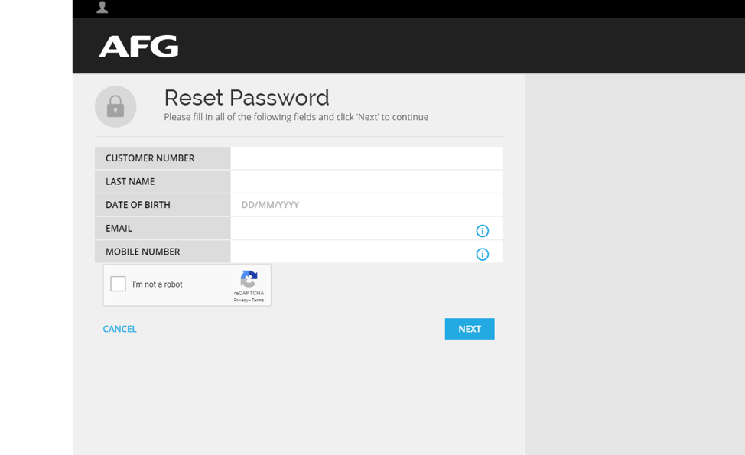The width and height of the screenshot is (745, 455).
Task: Click the instruction text below the heading
Action: (296, 118)
